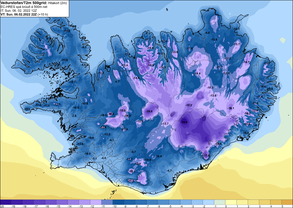Viewport: 293px width, 208px height.
Task: Select the -17.0 value near the south coast
Action: [206, 155]
